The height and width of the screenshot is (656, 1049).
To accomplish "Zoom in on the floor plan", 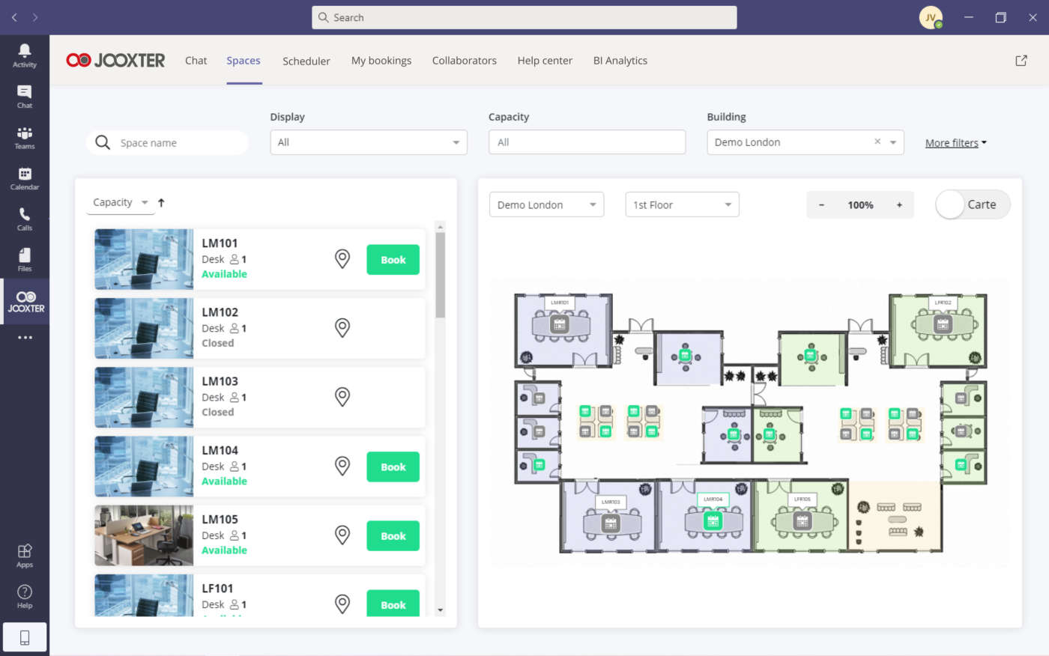I will 899,204.
